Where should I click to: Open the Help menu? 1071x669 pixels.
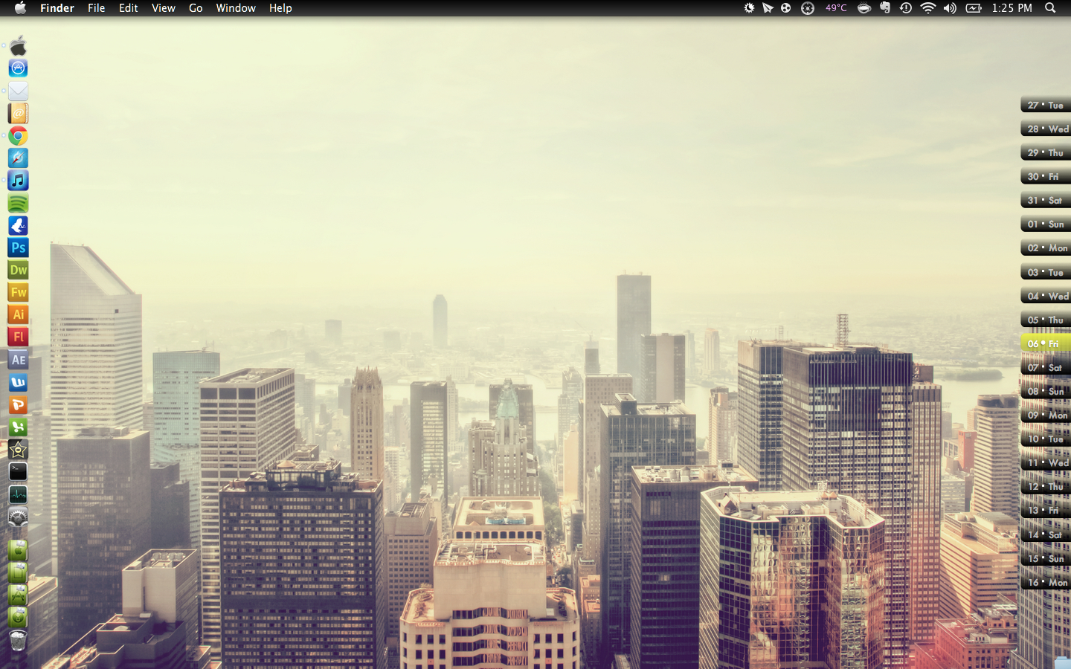(x=280, y=8)
